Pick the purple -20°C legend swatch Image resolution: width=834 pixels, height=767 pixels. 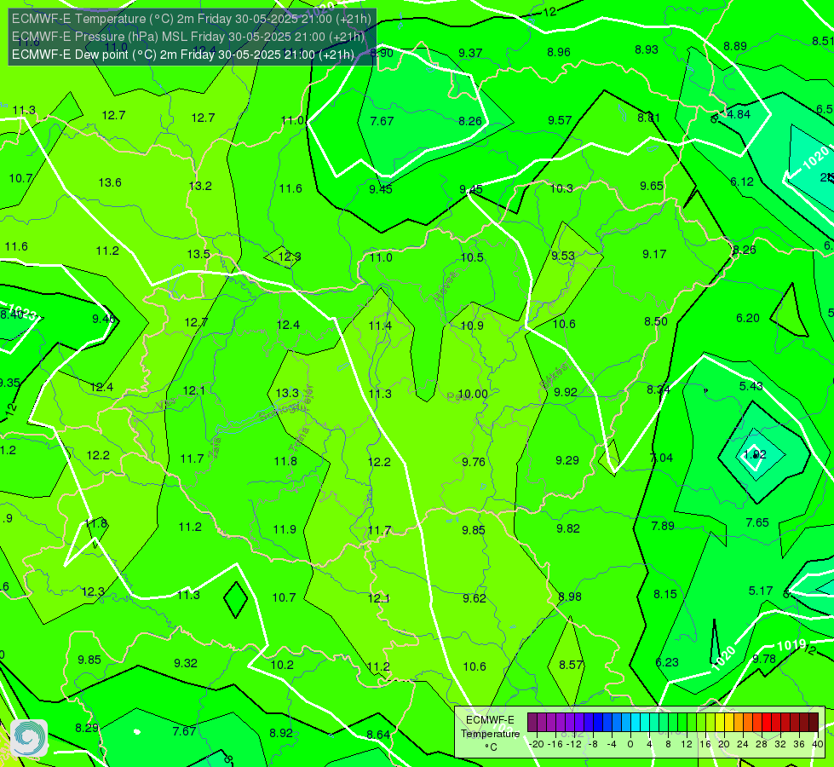[532, 723]
